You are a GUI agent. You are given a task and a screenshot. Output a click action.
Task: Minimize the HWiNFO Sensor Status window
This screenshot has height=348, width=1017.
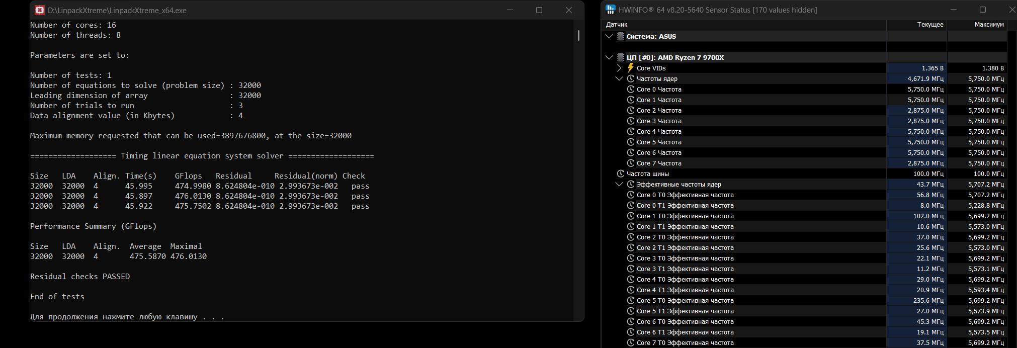(954, 10)
